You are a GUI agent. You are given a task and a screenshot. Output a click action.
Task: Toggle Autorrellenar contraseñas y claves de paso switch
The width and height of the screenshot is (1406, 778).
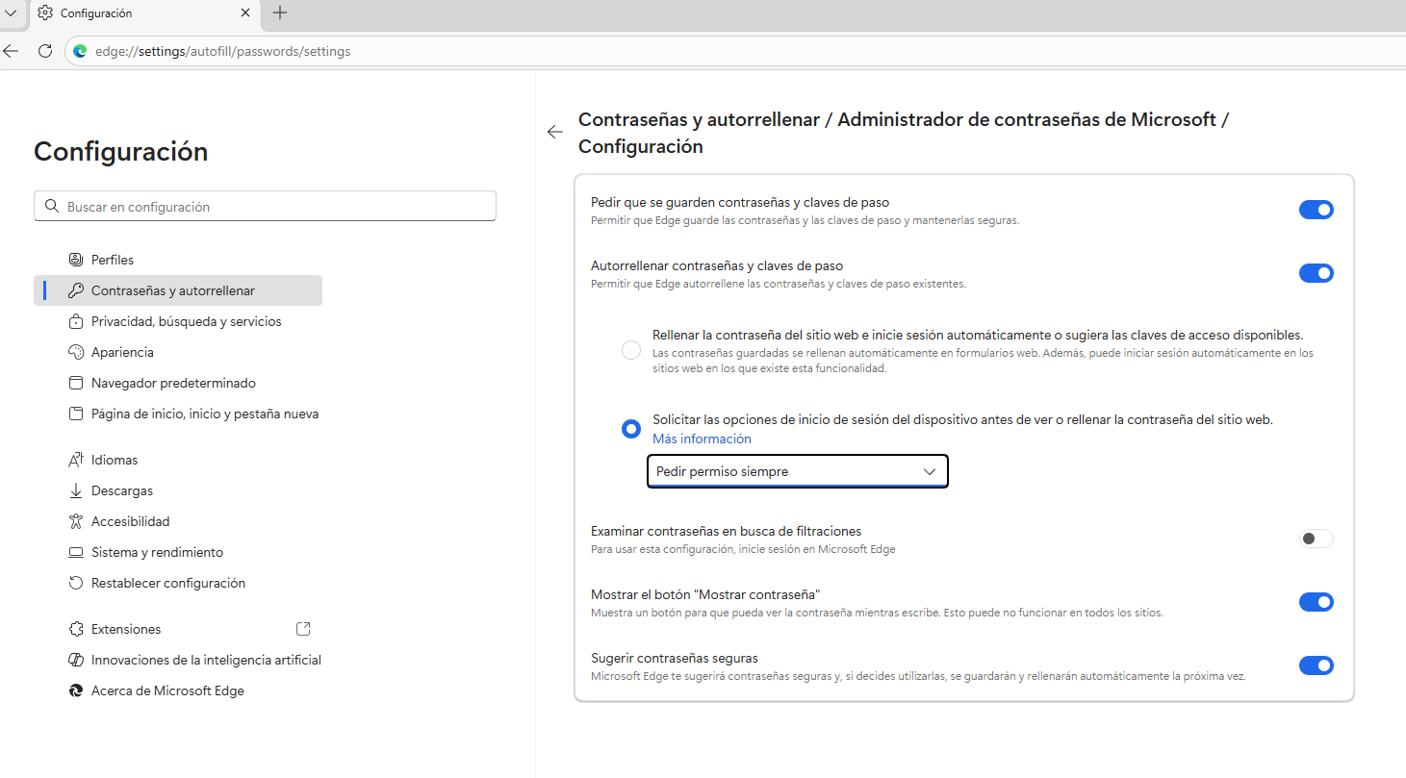(x=1317, y=273)
